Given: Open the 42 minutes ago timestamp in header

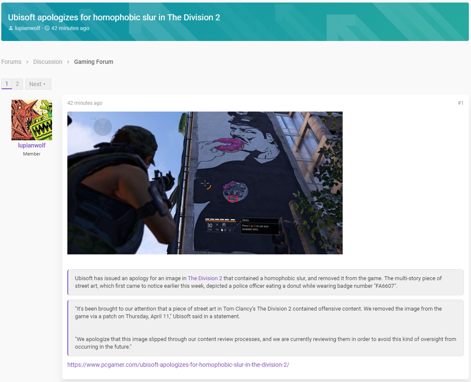Looking at the screenshot, I should (x=70, y=28).
